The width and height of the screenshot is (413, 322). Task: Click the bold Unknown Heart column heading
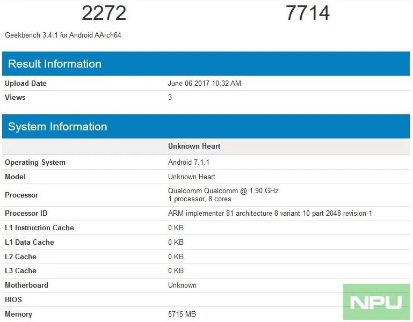tap(194, 147)
